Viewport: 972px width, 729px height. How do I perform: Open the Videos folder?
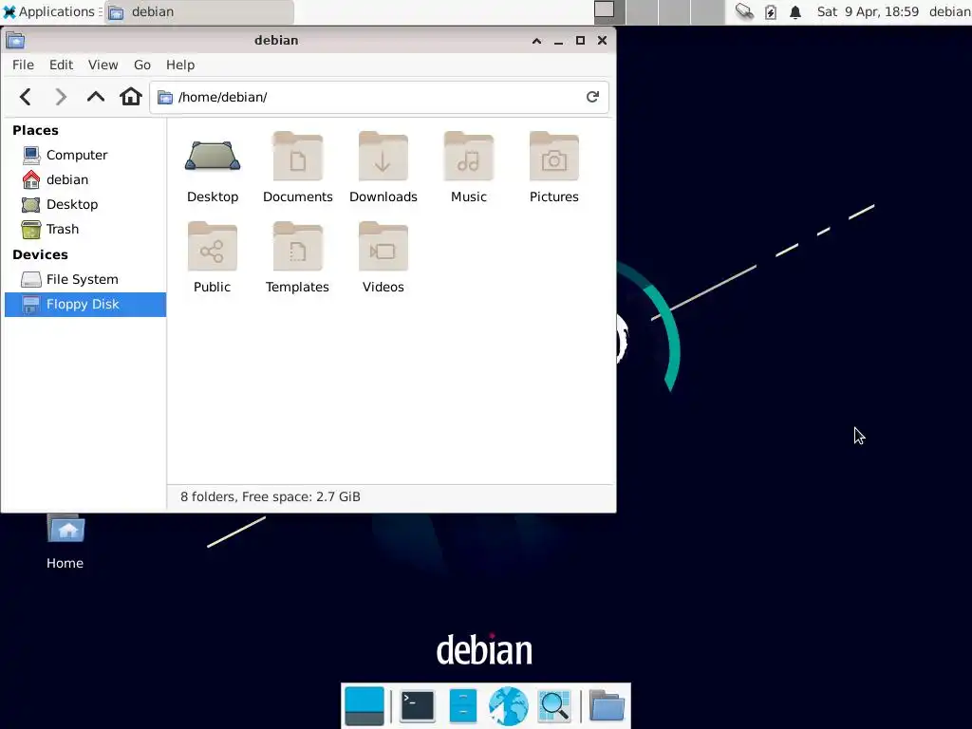coord(383,258)
